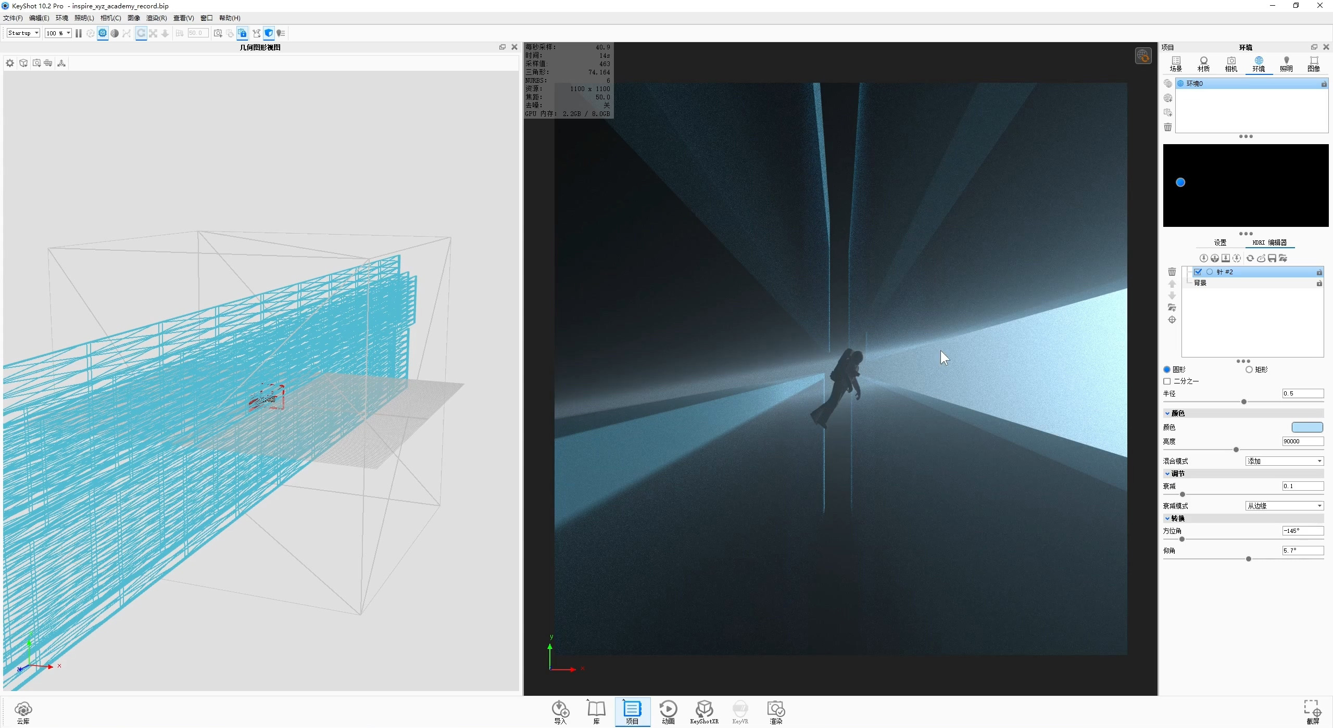Pause the realtime rendering
Image resolution: width=1333 pixels, height=728 pixels.
point(78,33)
